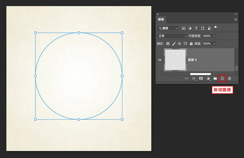This screenshot has width=244, height=158.
Task: Toggle lock all padlock icon
Action: click(x=191, y=44)
